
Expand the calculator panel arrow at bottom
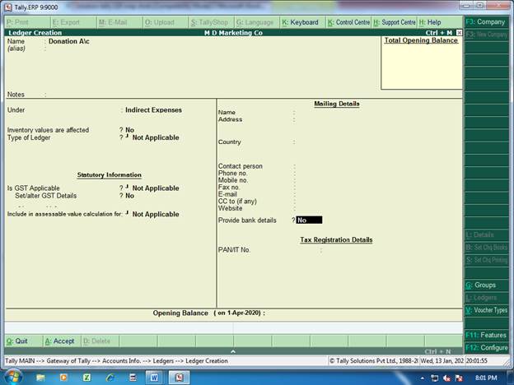tap(232, 351)
